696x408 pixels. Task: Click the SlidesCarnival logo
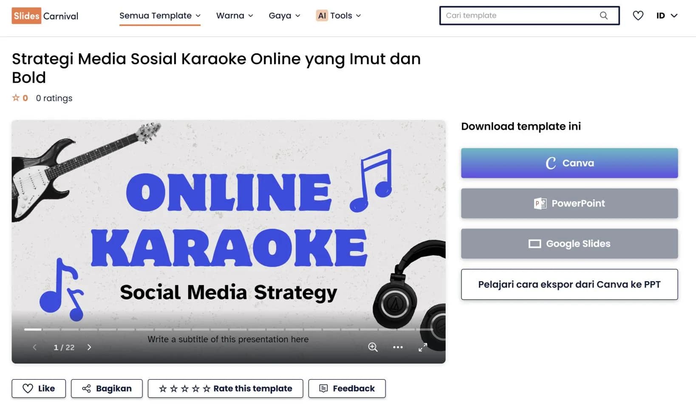pyautogui.click(x=45, y=15)
